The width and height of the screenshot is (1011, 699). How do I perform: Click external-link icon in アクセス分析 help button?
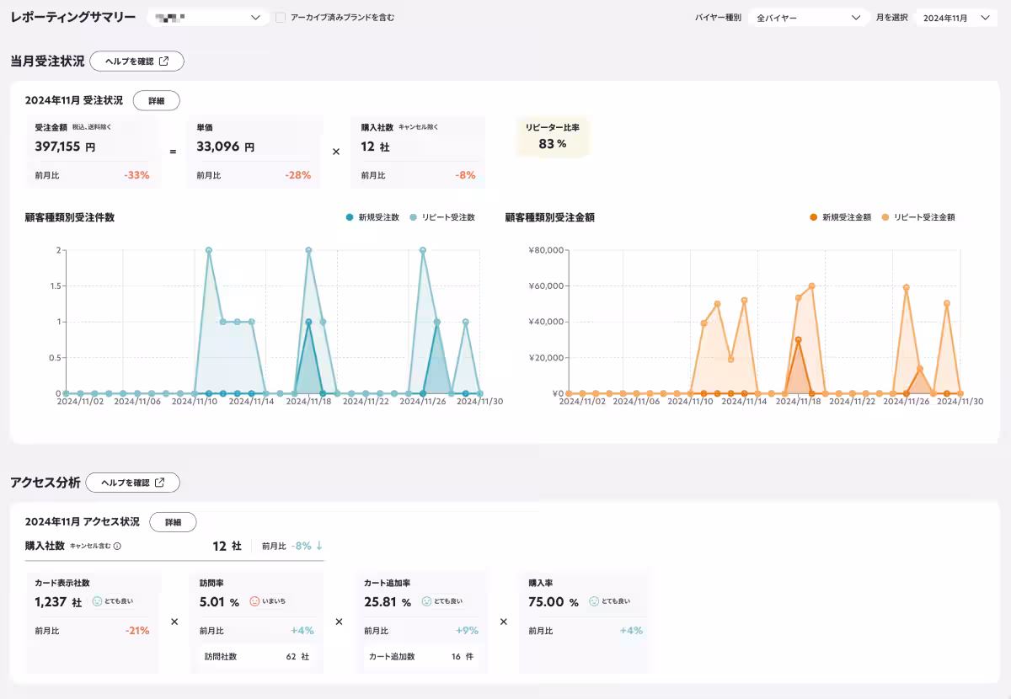[160, 483]
